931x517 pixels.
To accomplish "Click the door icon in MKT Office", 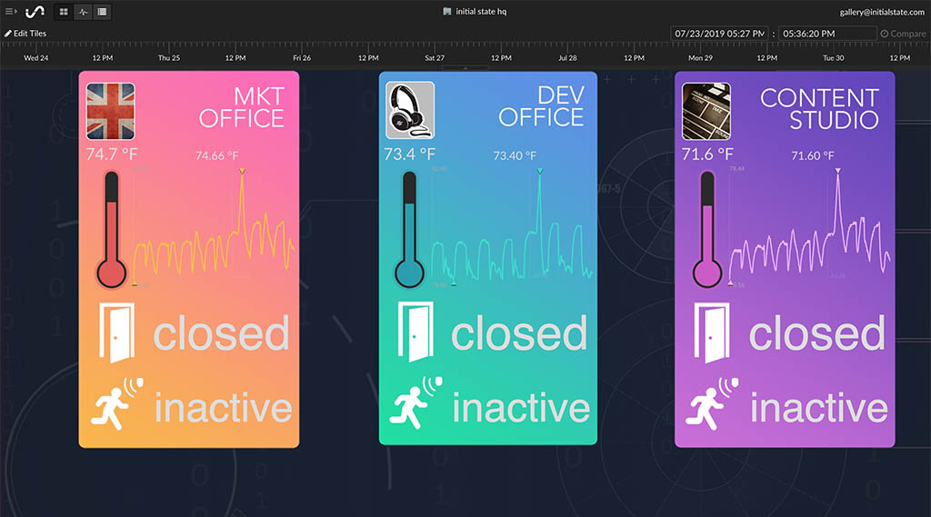I will pos(115,333).
